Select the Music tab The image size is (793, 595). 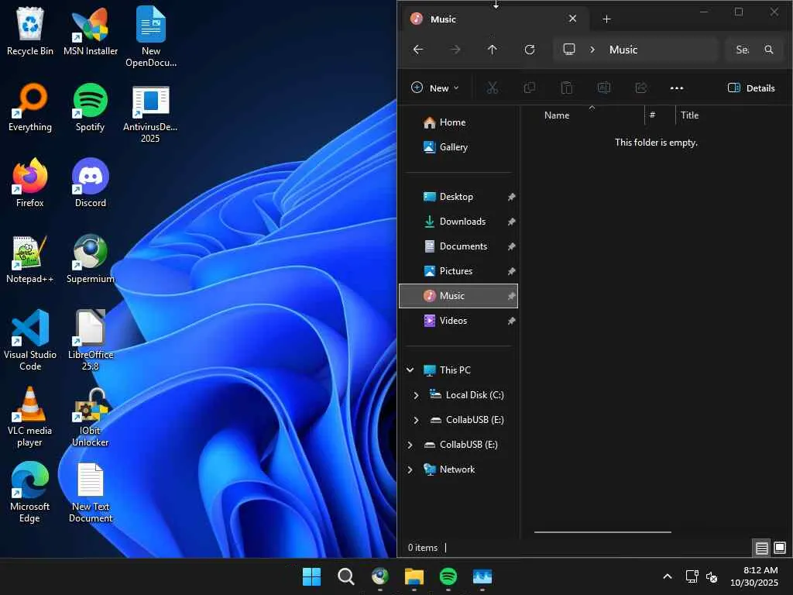coord(496,19)
